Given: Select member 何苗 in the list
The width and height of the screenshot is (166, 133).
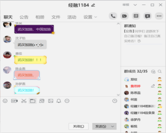Looking at the screenshot, I should [143, 99].
